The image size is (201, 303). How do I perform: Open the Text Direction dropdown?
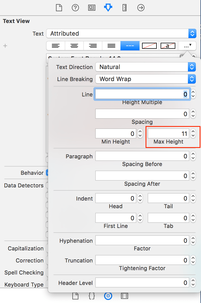tap(146, 67)
